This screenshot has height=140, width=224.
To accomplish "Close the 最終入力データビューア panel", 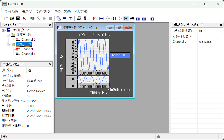I will pyautogui.click(x=221, y=25).
